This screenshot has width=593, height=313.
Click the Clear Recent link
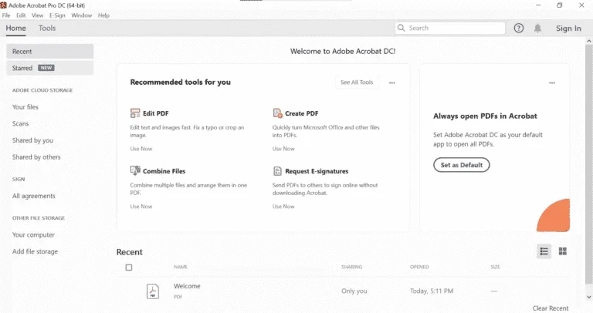click(551, 308)
